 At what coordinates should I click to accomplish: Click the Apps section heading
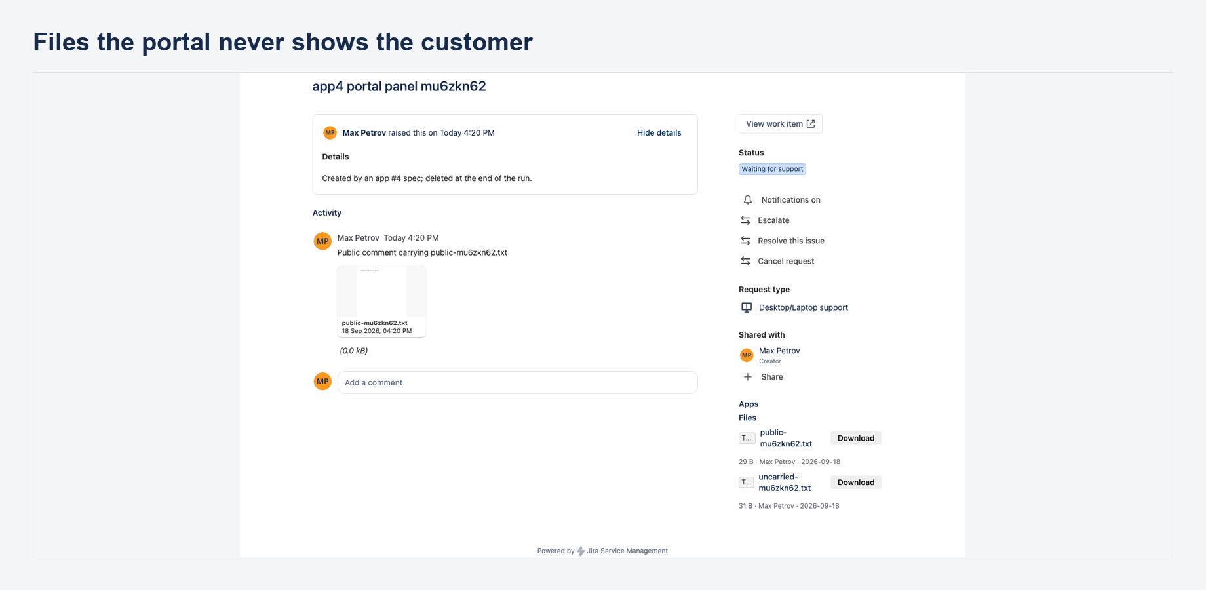[749, 404]
